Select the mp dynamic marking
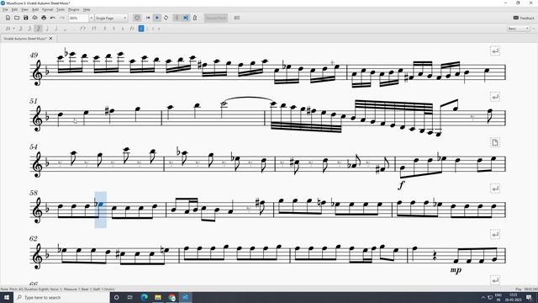Image resolution: width=538 pixels, height=303 pixels. (456, 270)
